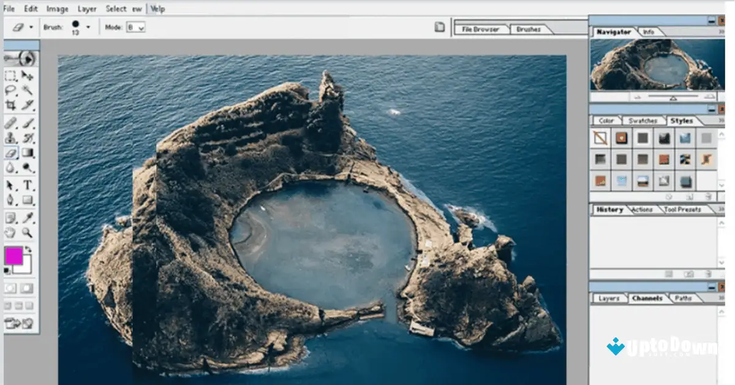This screenshot has width=735, height=385.
Task: Open the Image menu
Action: tap(58, 9)
